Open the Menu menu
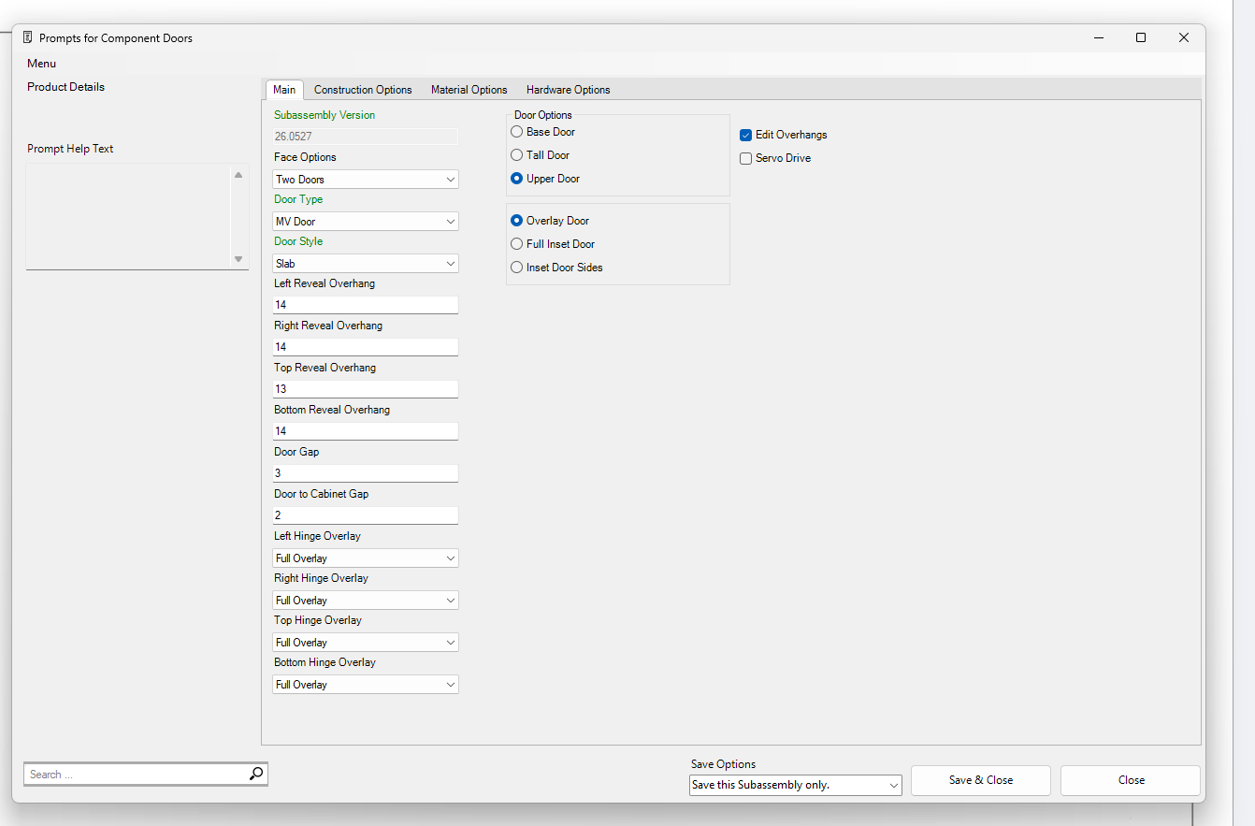 click(x=41, y=64)
